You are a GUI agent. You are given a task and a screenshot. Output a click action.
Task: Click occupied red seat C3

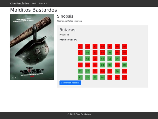(95, 59)
